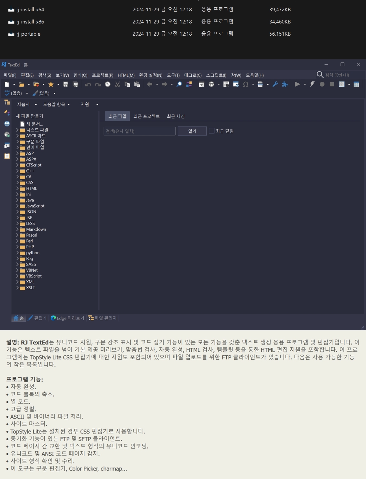Click the Redo arrow icon
This screenshot has width=366, height=479.
[x=98, y=84]
